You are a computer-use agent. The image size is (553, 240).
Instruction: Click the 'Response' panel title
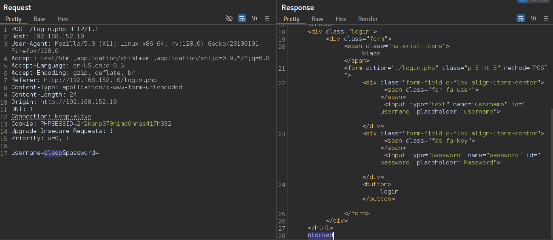click(x=298, y=8)
